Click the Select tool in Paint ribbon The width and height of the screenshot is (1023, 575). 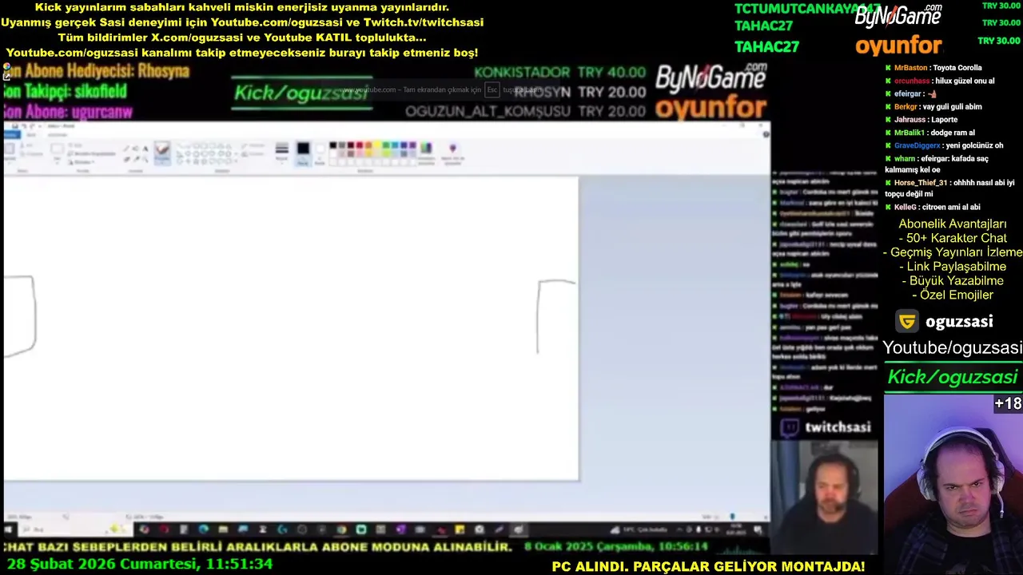(x=57, y=152)
